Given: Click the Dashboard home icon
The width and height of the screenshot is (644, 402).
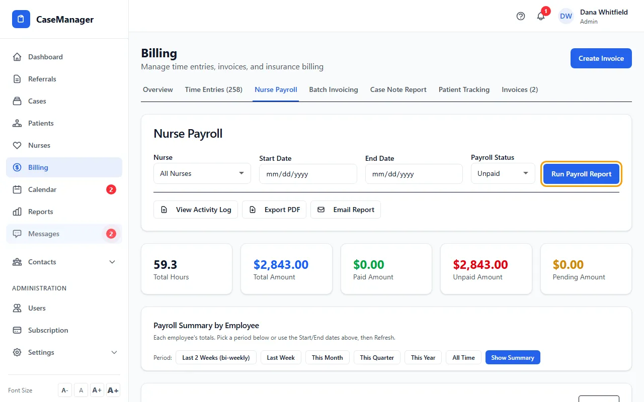Looking at the screenshot, I should point(17,57).
